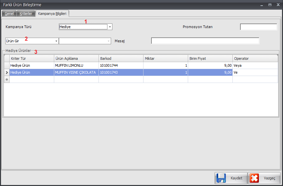Image resolution: width=283 pixels, height=186 pixels.
Task: Expand the Ürün Gir dropdown
Action: [56, 41]
